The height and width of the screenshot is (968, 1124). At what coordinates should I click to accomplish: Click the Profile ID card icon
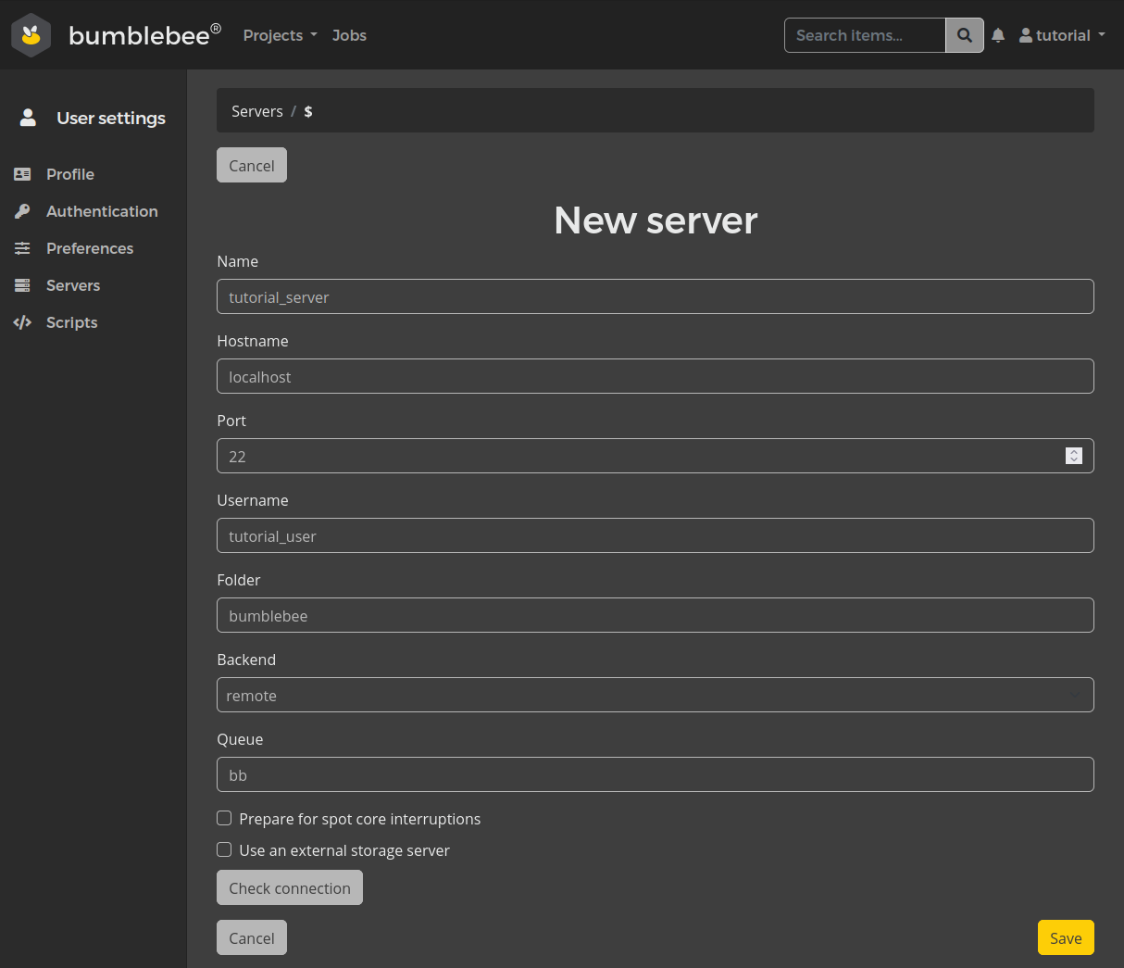coord(23,174)
